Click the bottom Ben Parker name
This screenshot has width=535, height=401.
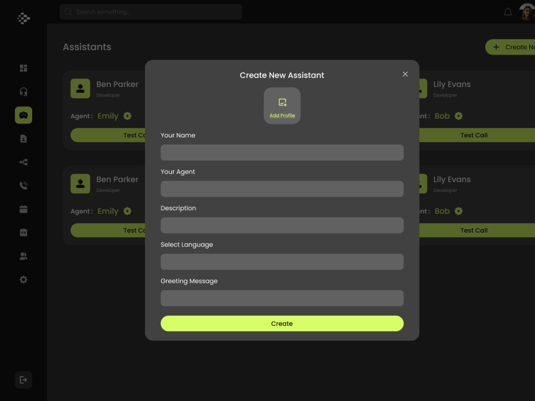click(117, 179)
